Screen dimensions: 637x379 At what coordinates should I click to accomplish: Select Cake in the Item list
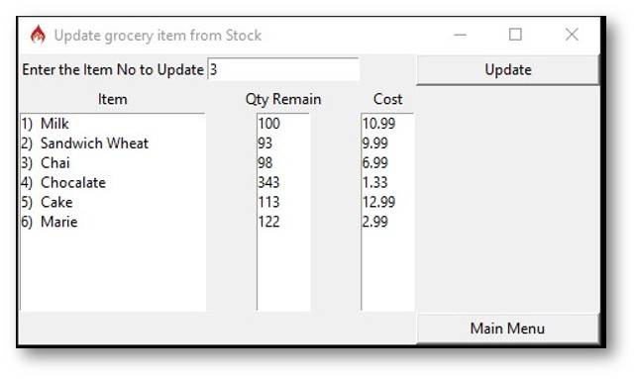(x=113, y=202)
